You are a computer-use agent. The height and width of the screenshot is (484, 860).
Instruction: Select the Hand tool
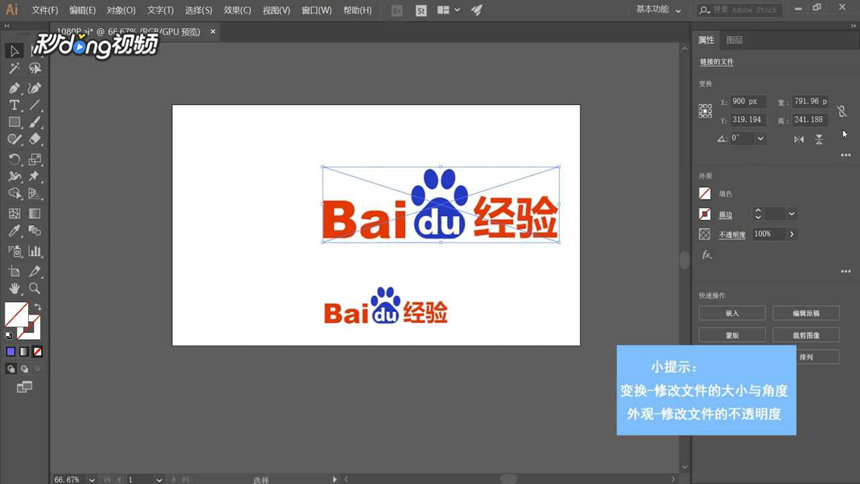14,288
